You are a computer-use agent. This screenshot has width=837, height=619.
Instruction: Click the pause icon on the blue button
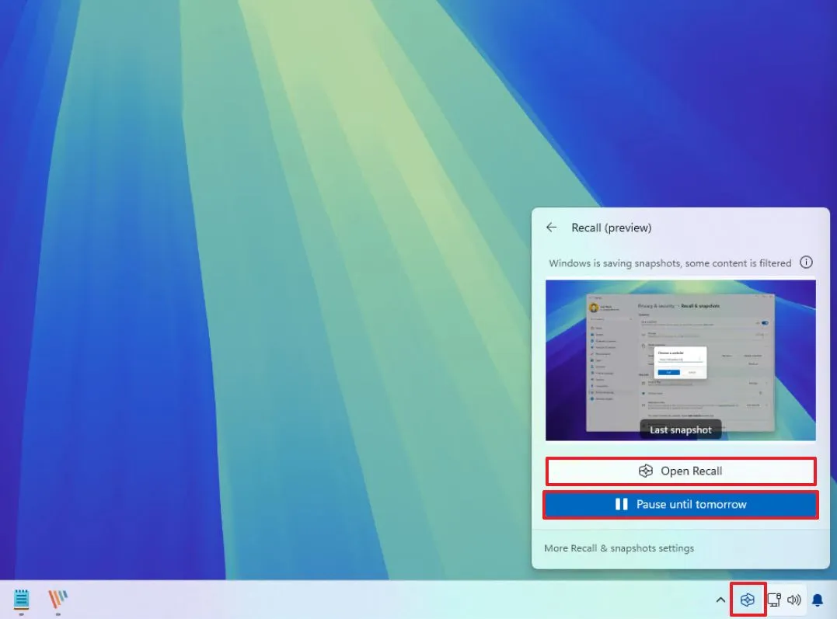click(622, 504)
